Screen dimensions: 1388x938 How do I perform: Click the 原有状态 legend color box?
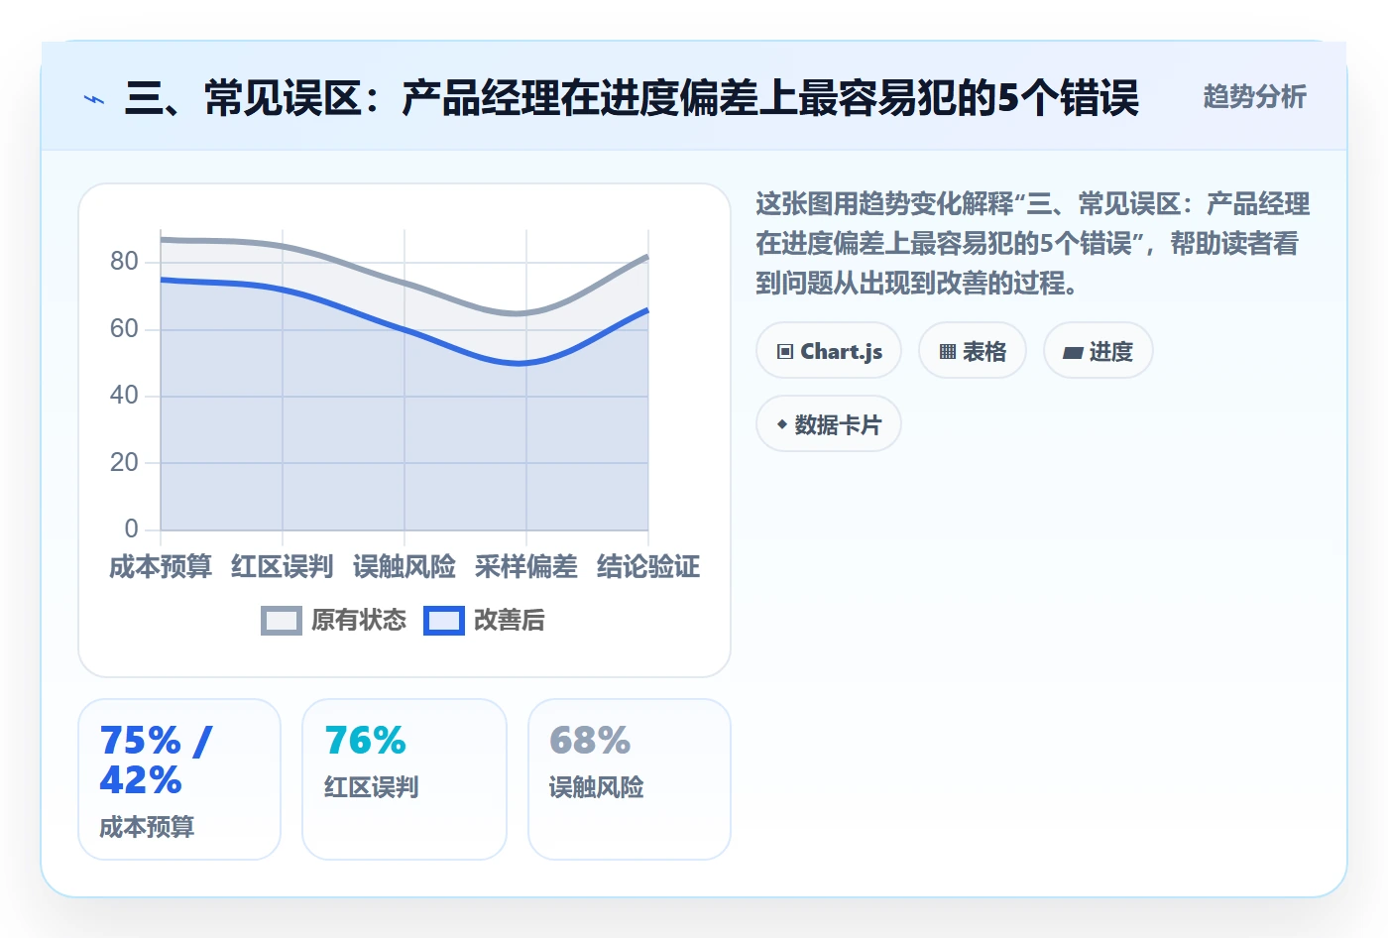[281, 621]
